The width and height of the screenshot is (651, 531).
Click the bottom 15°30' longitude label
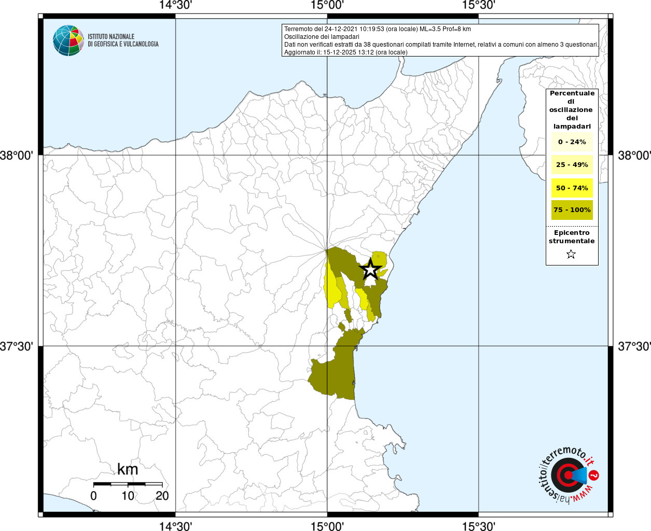click(x=478, y=526)
